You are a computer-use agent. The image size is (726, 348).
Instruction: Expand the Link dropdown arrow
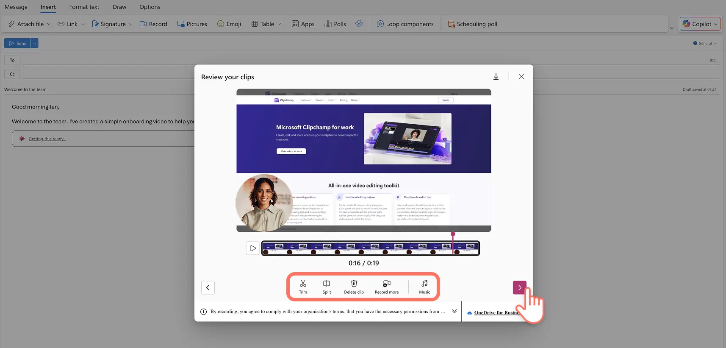[x=83, y=24]
